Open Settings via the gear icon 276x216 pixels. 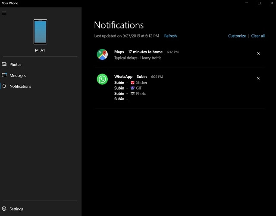coord(4,209)
